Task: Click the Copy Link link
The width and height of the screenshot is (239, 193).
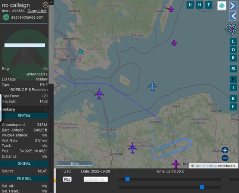Action: [x=37, y=11]
